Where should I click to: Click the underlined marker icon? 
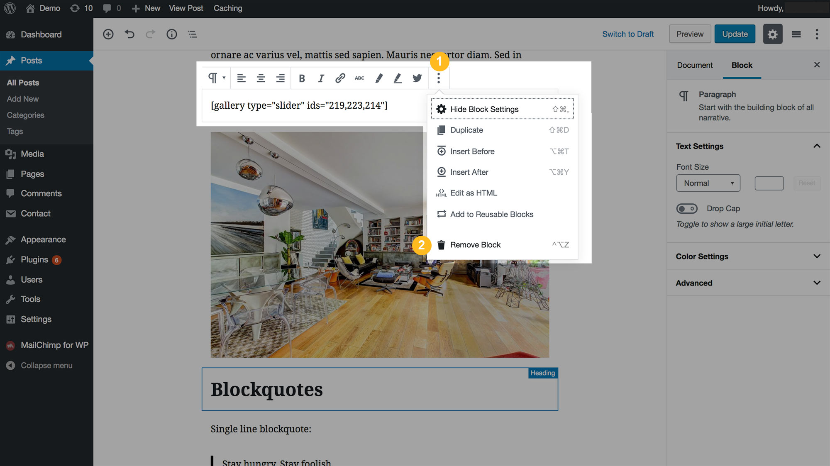[x=398, y=78]
